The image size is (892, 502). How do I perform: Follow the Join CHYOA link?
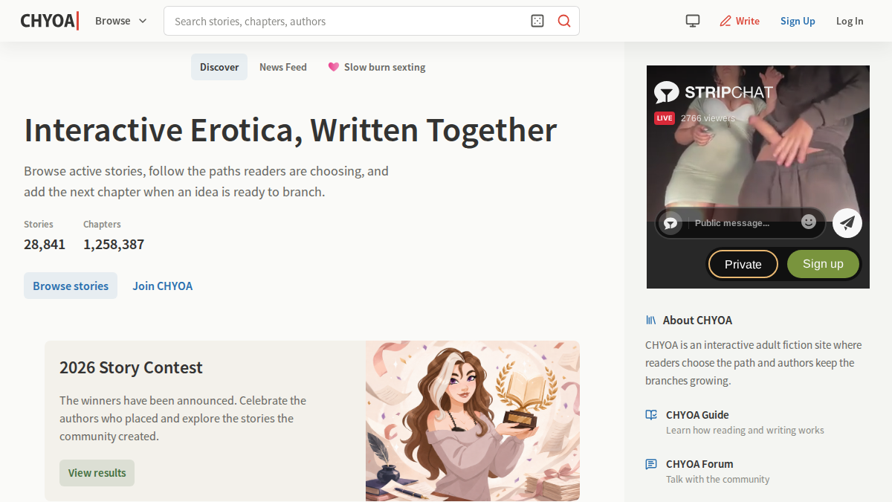pos(163,286)
